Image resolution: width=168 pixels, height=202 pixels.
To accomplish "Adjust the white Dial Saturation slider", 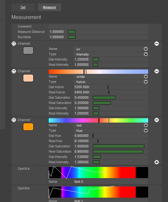I will coord(104,97).
